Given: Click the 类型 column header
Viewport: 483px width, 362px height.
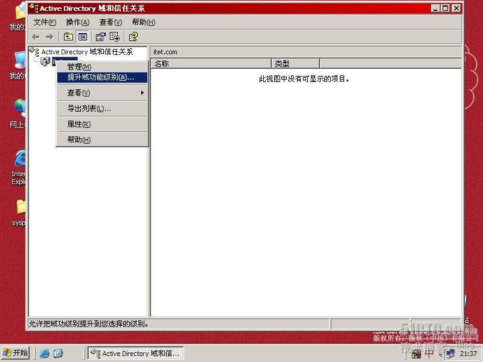Looking at the screenshot, I should [296, 64].
